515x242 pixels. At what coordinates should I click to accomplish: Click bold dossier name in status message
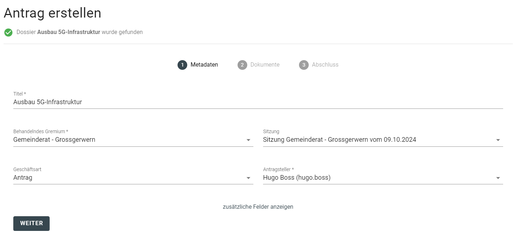(x=69, y=32)
